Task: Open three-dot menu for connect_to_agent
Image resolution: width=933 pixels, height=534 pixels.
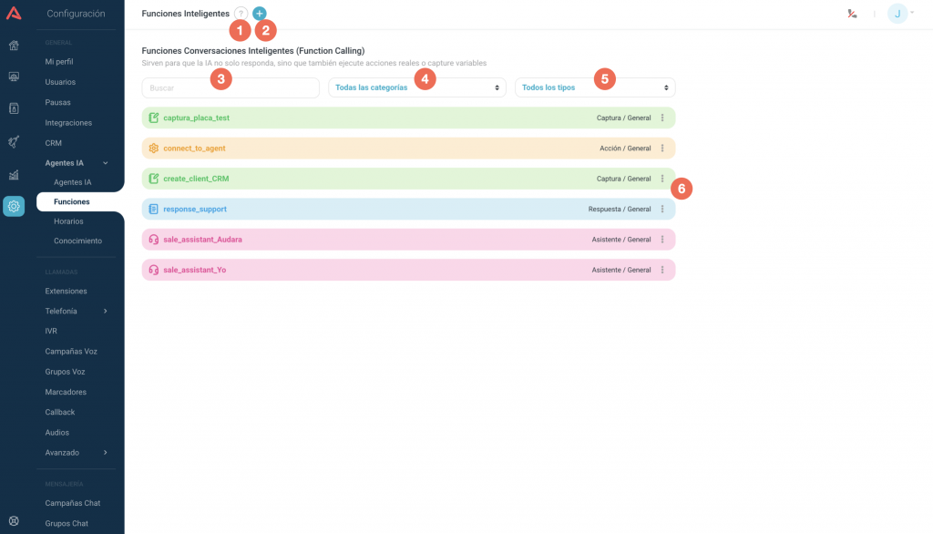Action: 662,149
